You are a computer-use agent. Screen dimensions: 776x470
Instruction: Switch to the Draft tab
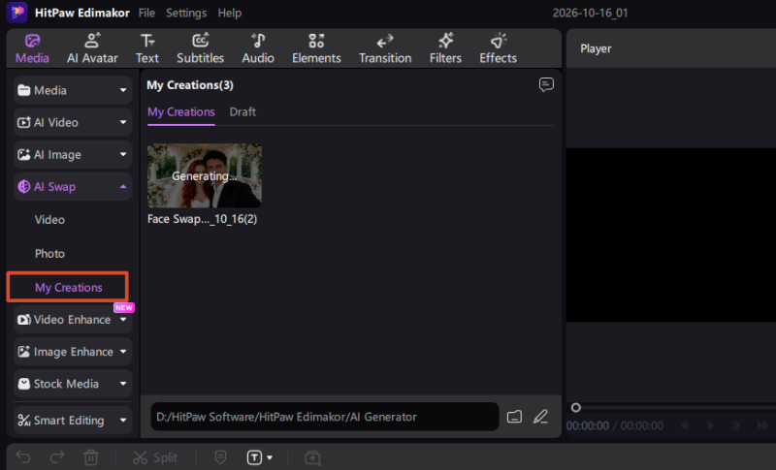(x=242, y=112)
